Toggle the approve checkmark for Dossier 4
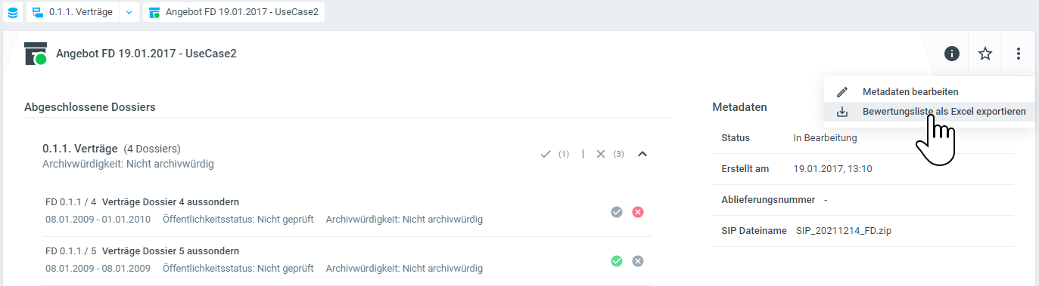 [617, 212]
